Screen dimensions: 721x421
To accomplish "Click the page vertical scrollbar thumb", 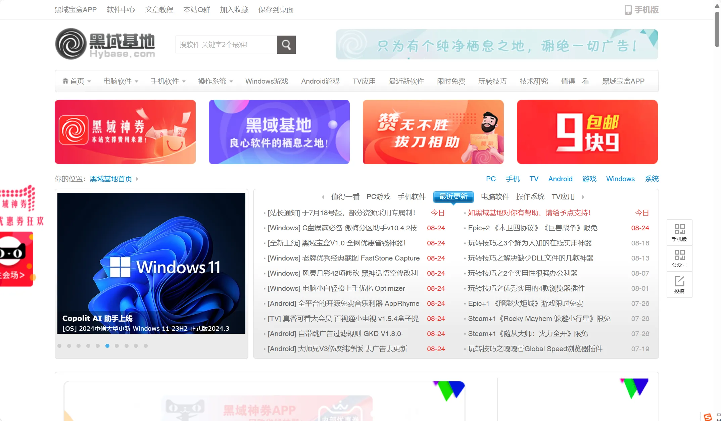I will pyautogui.click(x=717, y=30).
